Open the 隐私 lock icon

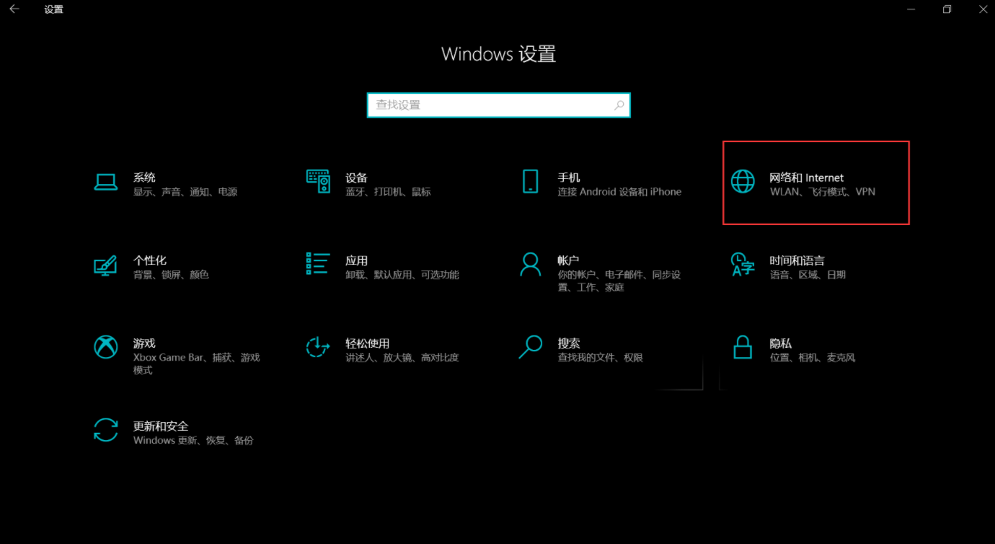[743, 347]
